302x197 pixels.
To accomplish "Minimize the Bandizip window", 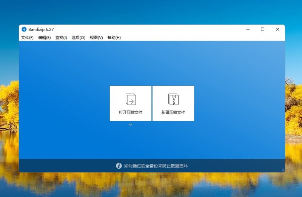I will click(247, 29).
